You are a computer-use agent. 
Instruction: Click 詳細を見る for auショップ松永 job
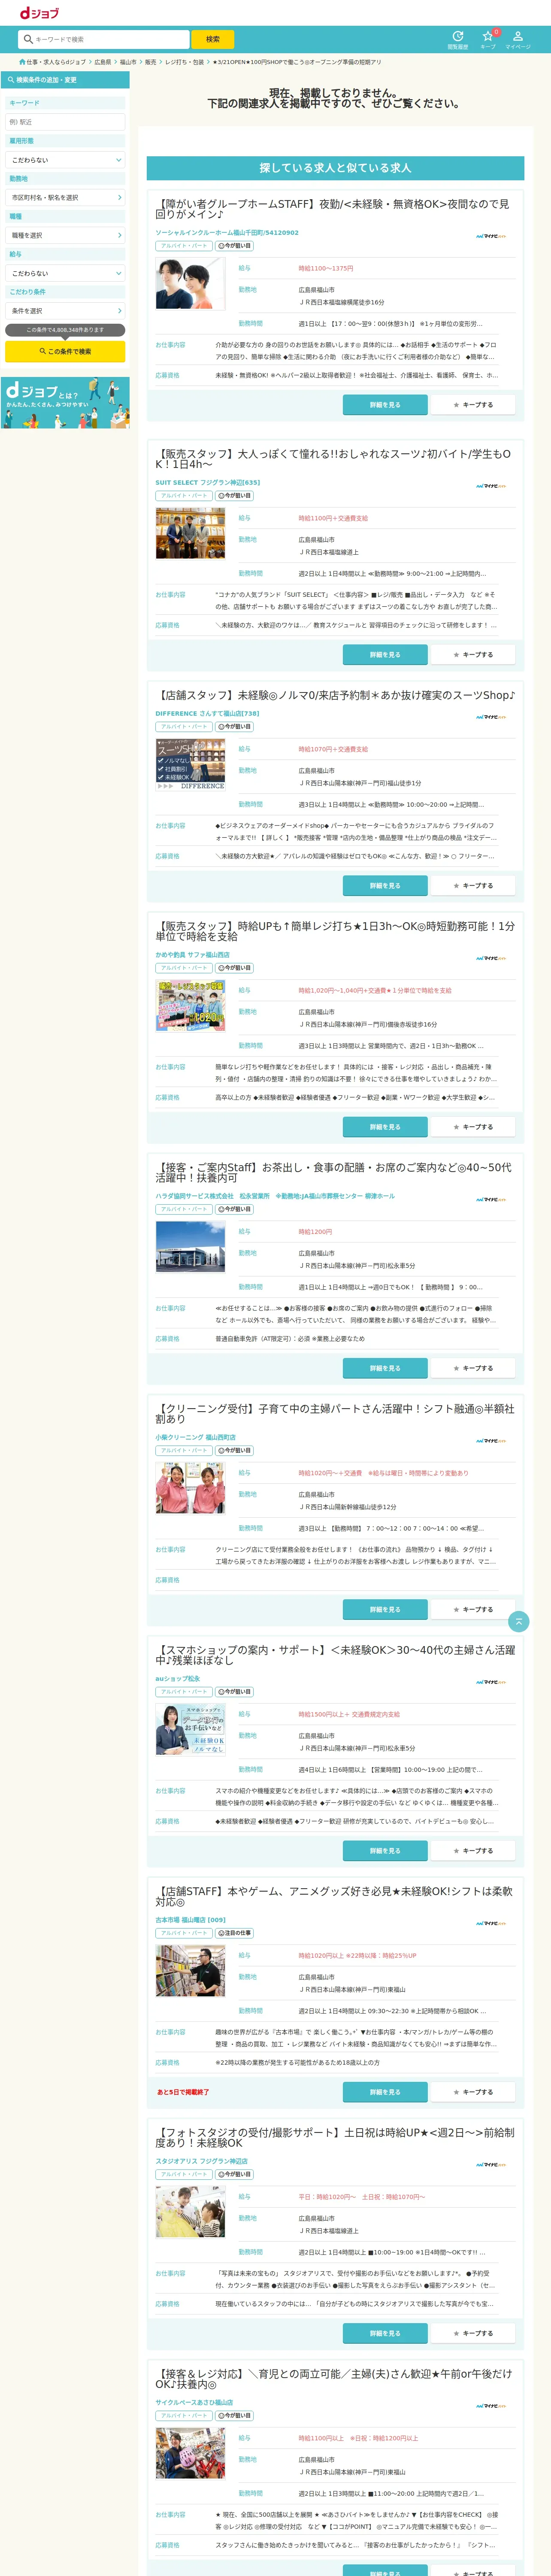(x=385, y=1850)
